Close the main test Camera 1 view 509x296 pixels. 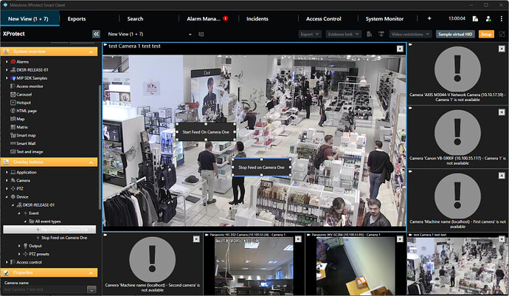399,48
